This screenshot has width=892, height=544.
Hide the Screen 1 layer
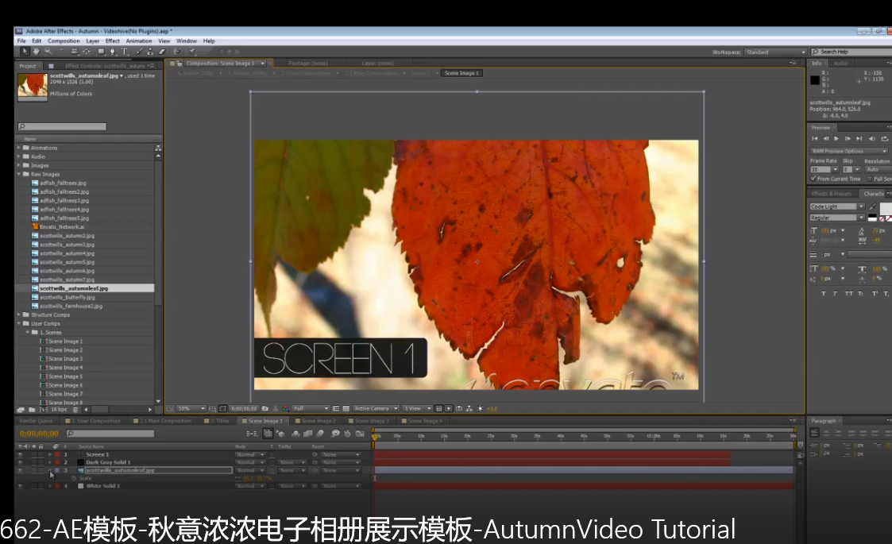click(21, 455)
